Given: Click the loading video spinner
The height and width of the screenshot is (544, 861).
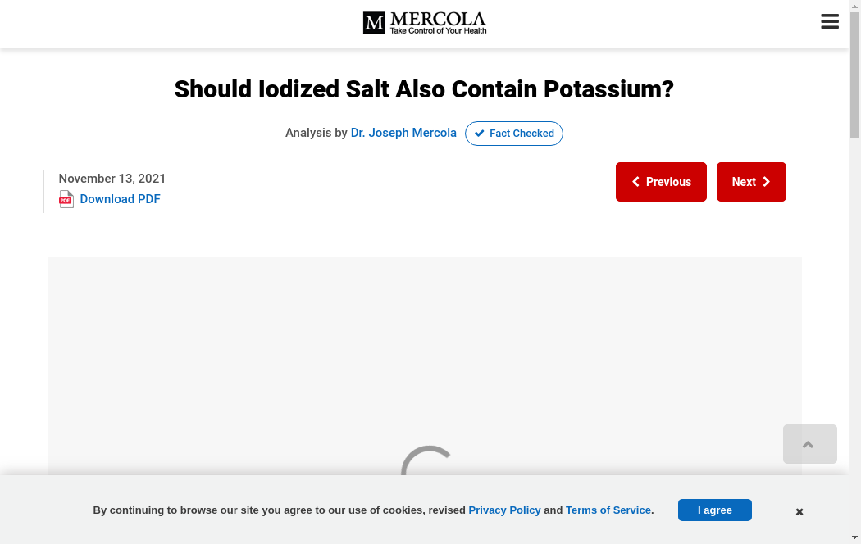Looking at the screenshot, I should (428, 461).
